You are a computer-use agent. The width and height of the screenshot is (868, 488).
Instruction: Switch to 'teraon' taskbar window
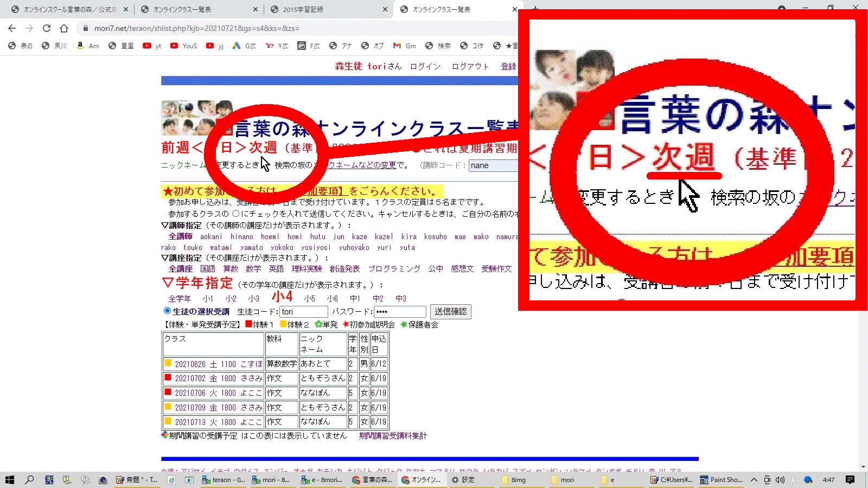click(224, 480)
